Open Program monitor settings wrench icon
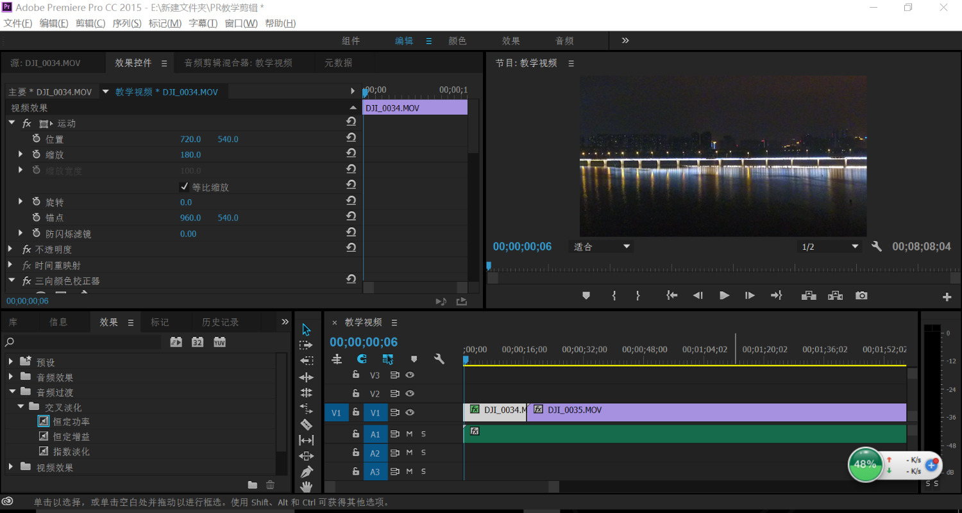This screenshot has width=962, height=513. (x=877, y=247)
